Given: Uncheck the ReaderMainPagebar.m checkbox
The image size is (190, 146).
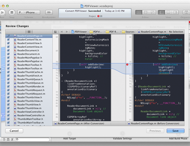Looking at the screenshot, I should 8,61.
